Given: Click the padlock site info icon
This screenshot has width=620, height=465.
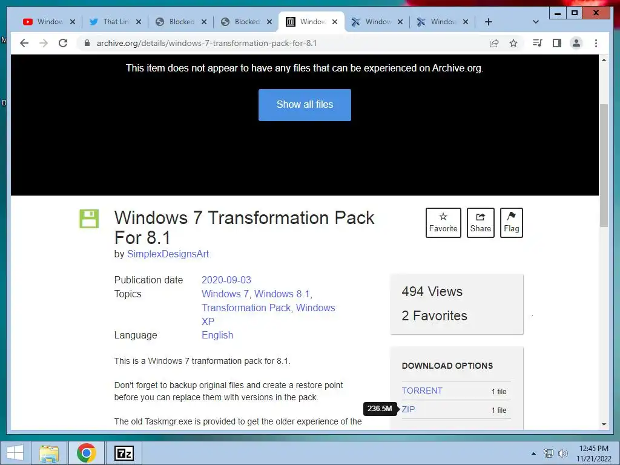Looking at the screenshot, I should [x=87, y=43].
